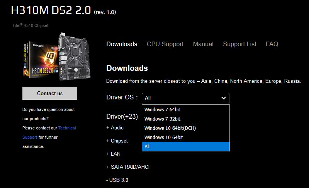Collapse the USB 3.0 category

[x=117, y=180]
